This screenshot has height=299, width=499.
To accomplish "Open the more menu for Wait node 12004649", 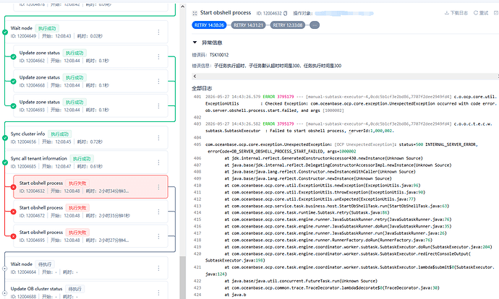I will pos(158,32).
